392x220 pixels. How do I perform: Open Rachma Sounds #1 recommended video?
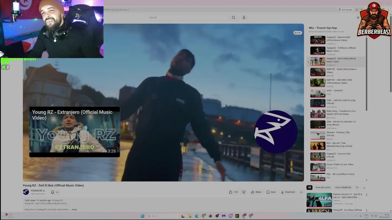click(x=334, y=200)
